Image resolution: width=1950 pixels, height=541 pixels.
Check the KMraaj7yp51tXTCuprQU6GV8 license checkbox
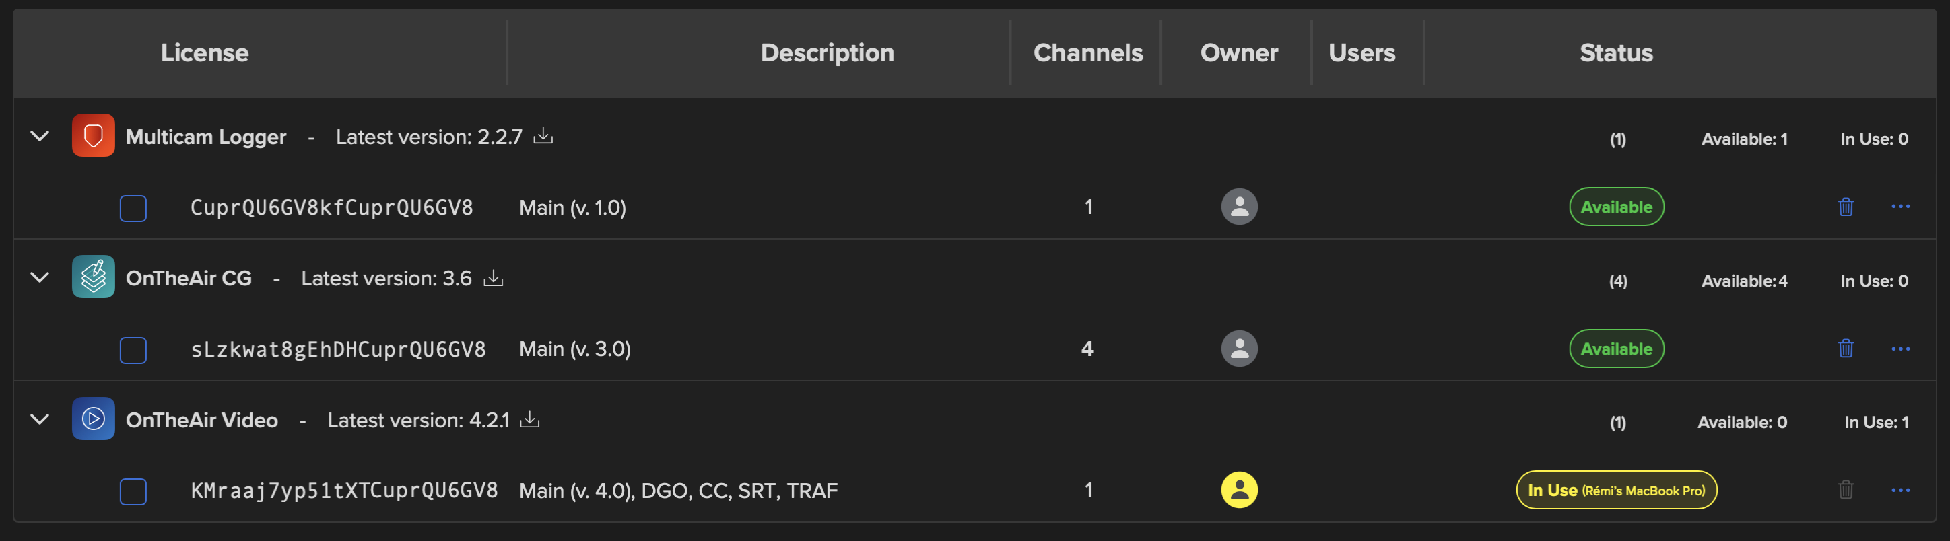[133, 491]
